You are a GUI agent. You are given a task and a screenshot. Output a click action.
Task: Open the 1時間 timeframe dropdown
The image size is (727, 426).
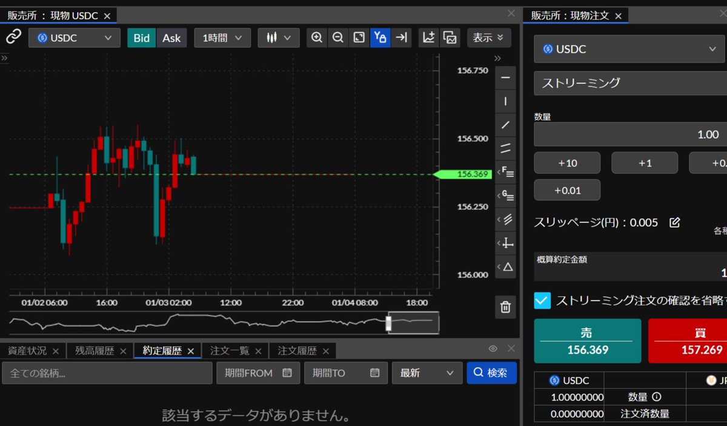pyautogui.click(x=222, y=38)
